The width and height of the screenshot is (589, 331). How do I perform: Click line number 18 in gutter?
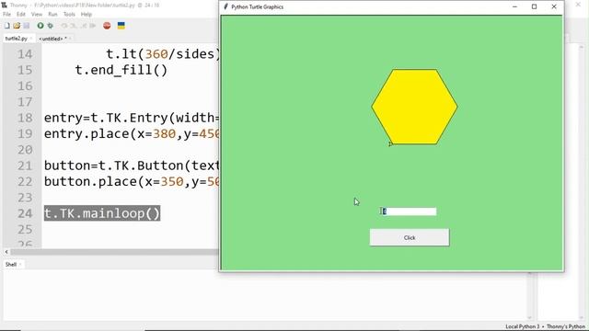click(x=25, y=118)
